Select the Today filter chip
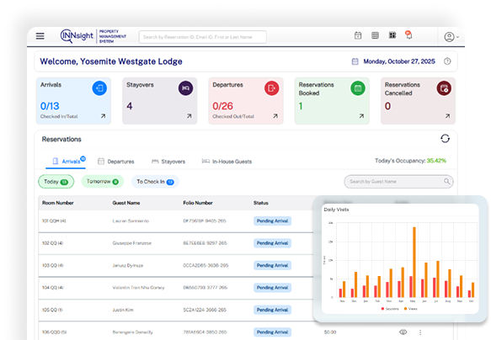Viewport: 491px width, 340px height. [56, 182]
